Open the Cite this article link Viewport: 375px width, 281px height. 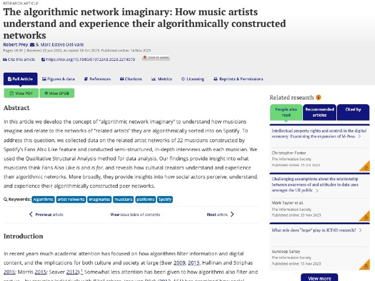point(19,59)
